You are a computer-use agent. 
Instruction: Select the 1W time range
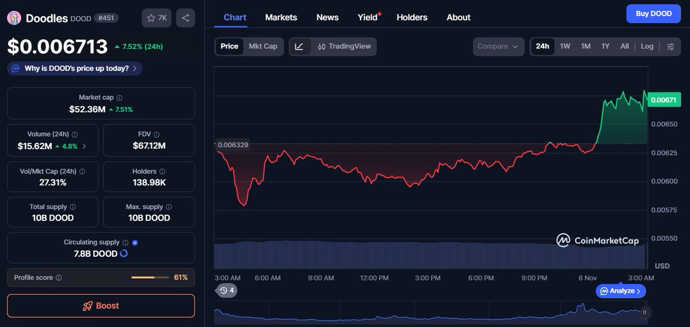tap(565, 47)
